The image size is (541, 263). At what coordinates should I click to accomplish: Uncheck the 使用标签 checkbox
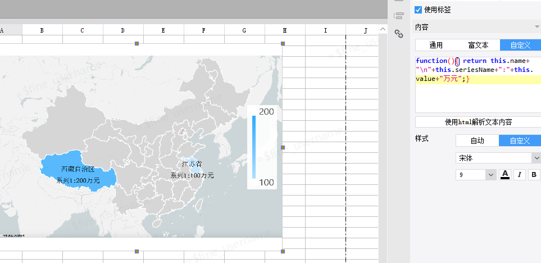click(x=418, y=10)
